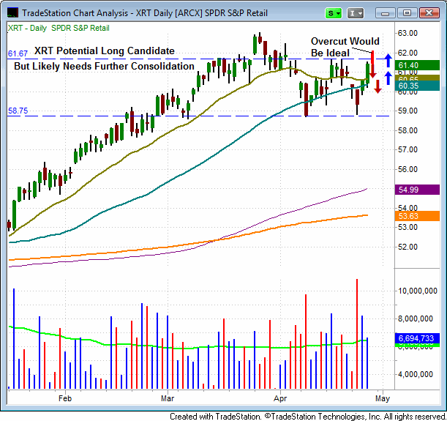Maximize the chart analysis window
This screenshot has height=421, width=447.
coord(407,13)
